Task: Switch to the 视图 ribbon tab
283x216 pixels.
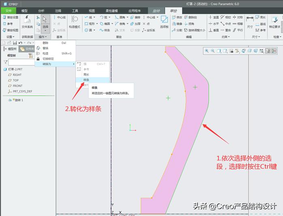Action: pos(92,11)
